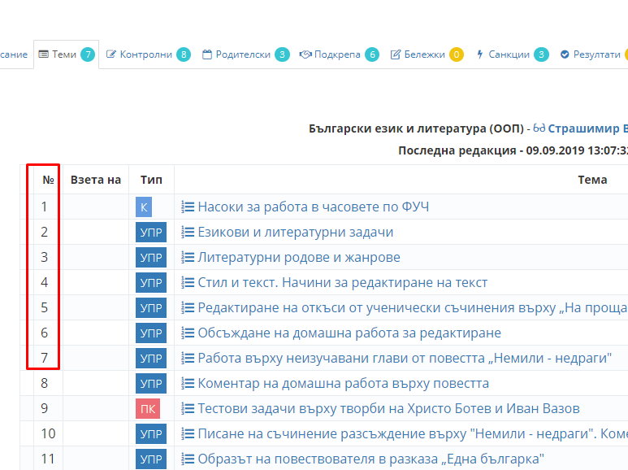
Task: Open topic Езикови и литературни задачи
Action: pos(296,233)
